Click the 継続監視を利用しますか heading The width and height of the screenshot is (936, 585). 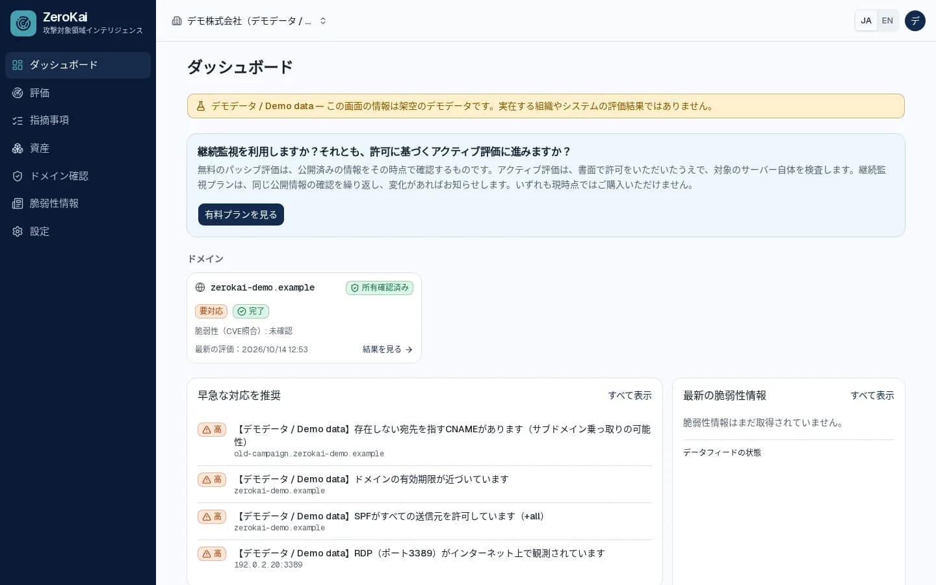(x=384, y=151)
